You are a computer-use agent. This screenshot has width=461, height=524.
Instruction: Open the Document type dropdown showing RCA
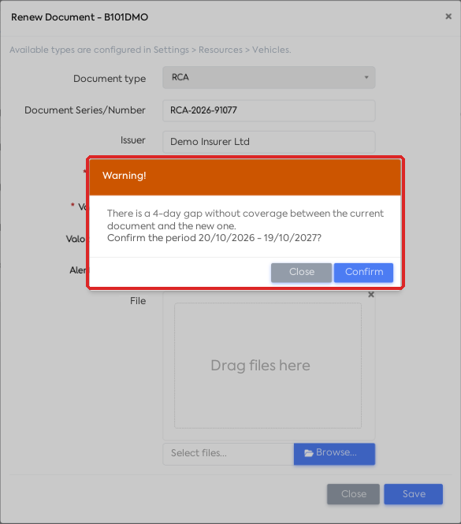tap(269, 77)
